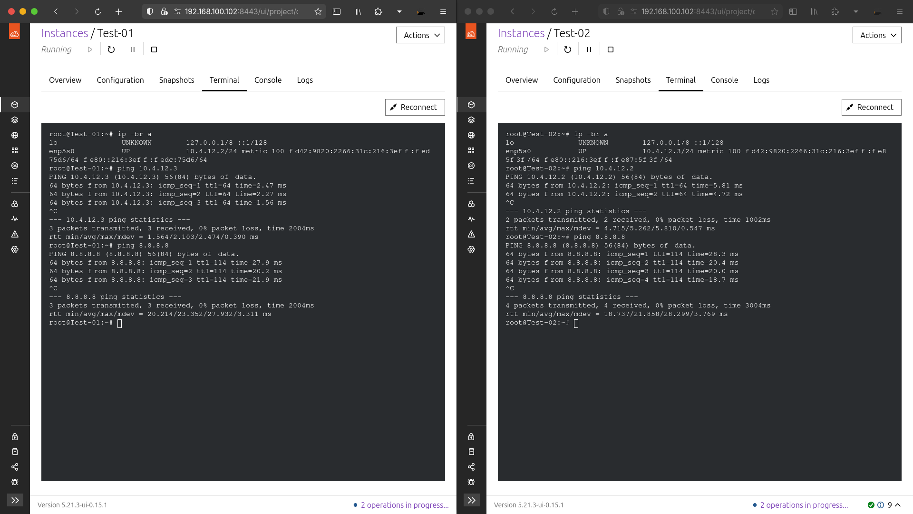Open LXD Settings gear icon
Image resolution: width=913 pixels, height=514 pixels.
15,249
